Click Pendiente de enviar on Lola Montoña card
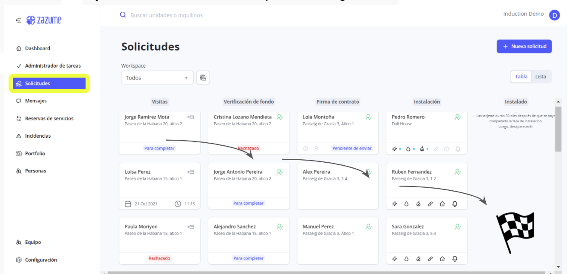 coord(352,149)
